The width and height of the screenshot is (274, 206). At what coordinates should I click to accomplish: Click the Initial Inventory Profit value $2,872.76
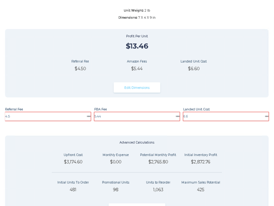[201, 162]
